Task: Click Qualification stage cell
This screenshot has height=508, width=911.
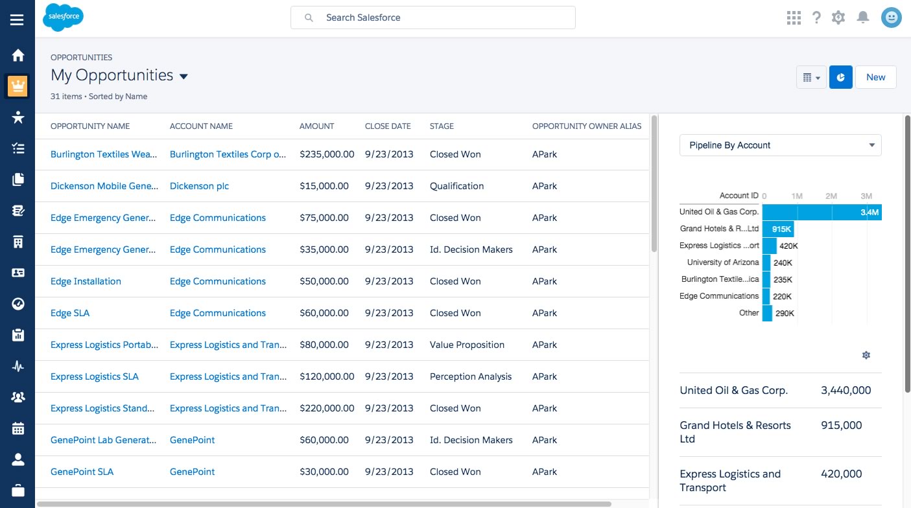Action: [x=456, y=186]
